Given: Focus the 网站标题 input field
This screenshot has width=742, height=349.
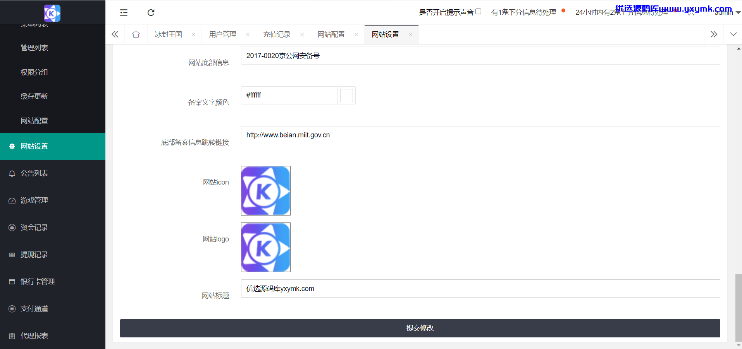Looking at the screenshot, I should [x=480, y=288].
